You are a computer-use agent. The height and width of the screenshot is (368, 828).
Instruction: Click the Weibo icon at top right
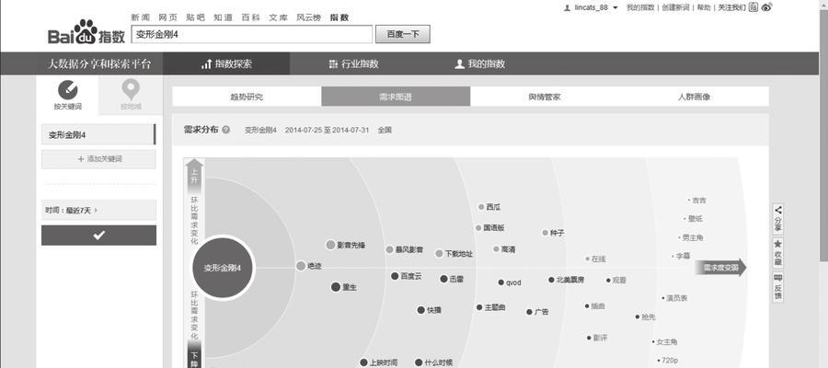(x=767, y=6)
